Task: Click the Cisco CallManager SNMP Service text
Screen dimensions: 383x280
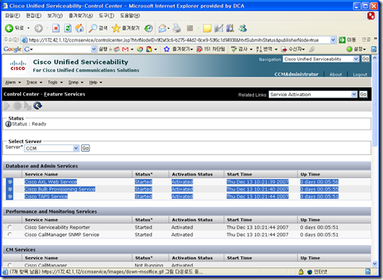Action: 62,235
